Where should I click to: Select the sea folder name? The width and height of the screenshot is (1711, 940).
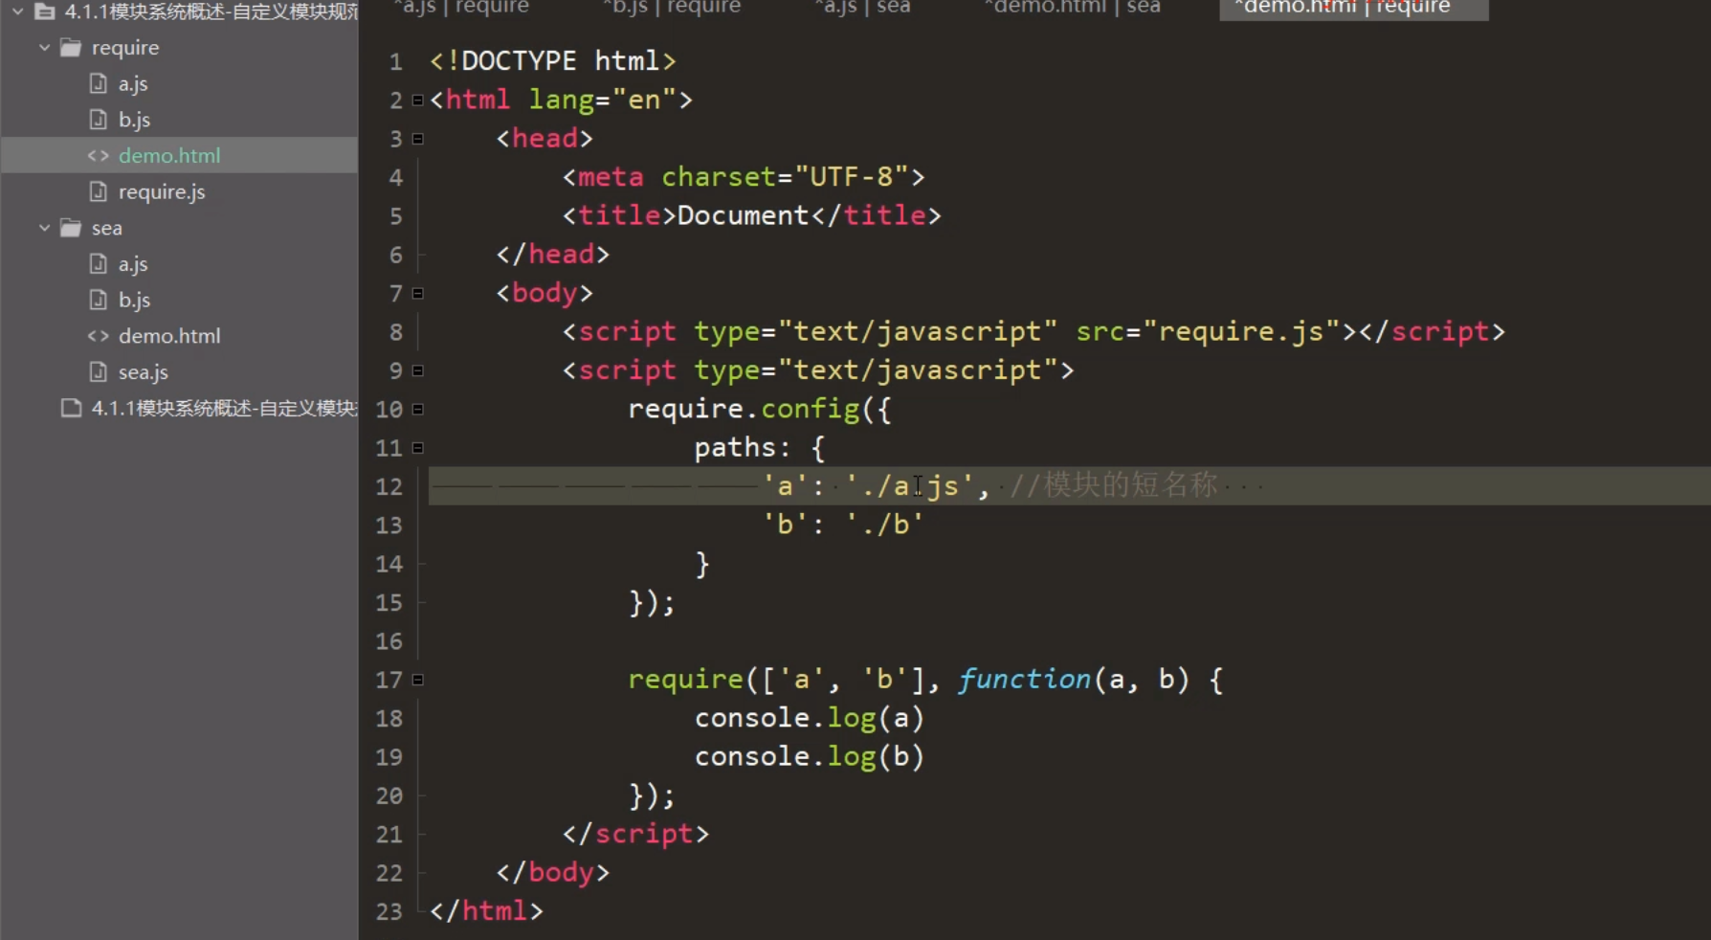click(x=107, y=229)
